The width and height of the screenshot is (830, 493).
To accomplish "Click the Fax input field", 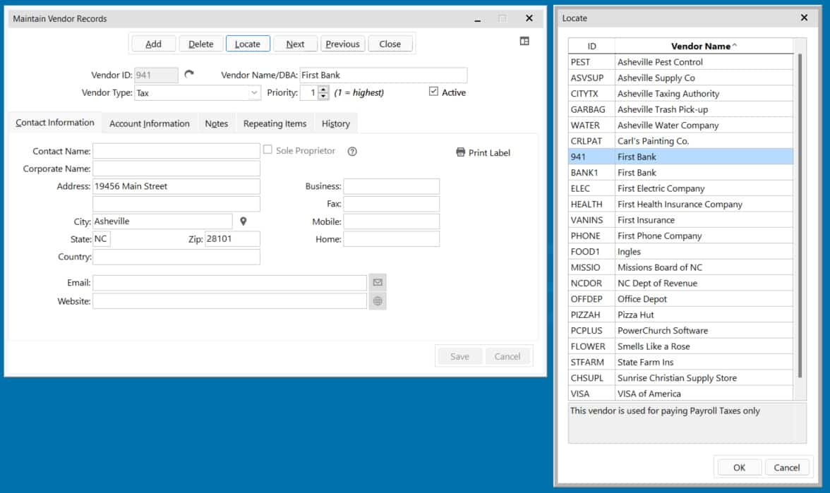I will pyautogui.click(x=391, y=204).
